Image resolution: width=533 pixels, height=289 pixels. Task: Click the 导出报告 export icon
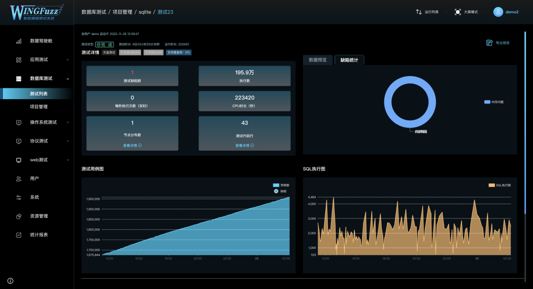[490, 43]
